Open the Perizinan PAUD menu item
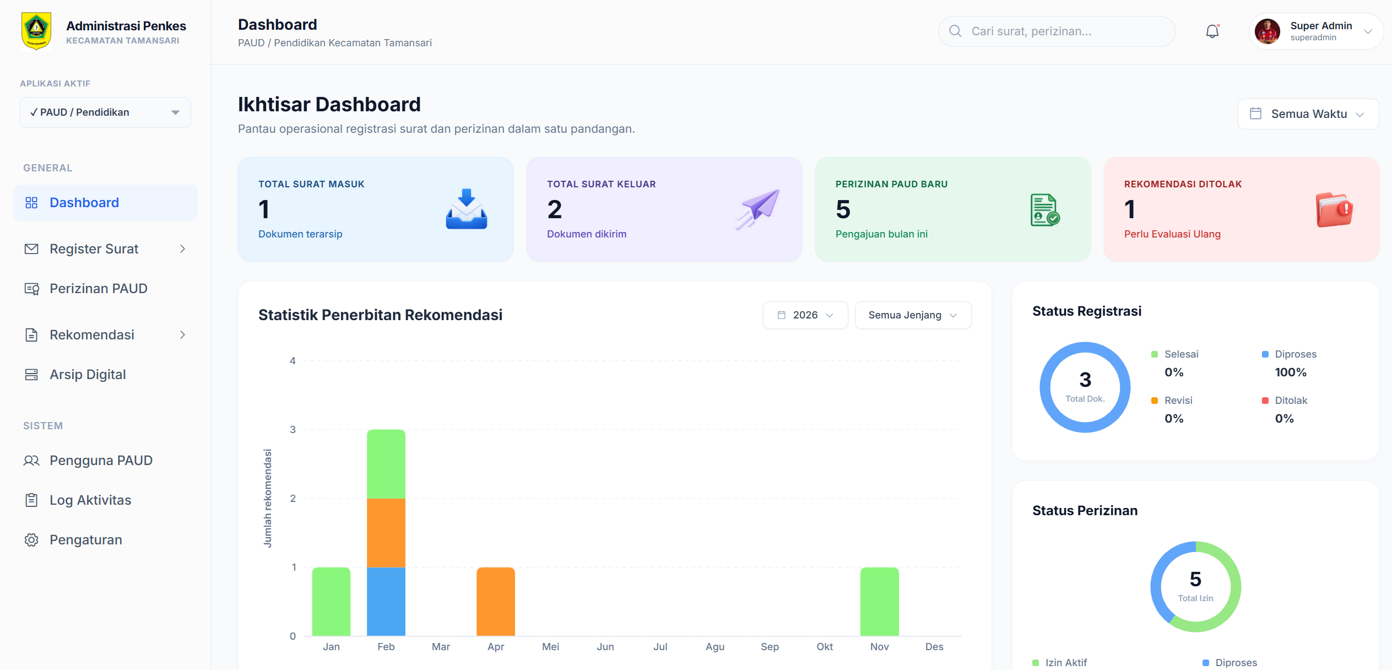 point(105,289)
